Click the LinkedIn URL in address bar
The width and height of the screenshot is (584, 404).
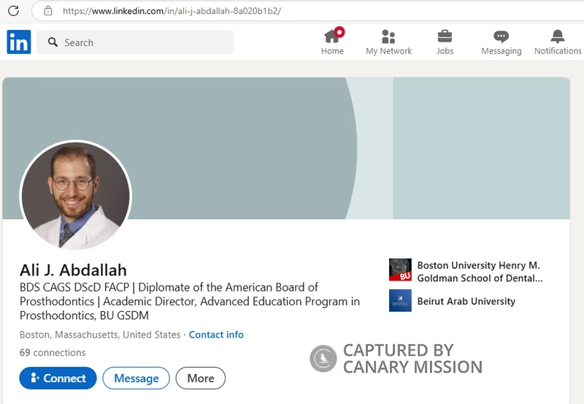[172, 11]
